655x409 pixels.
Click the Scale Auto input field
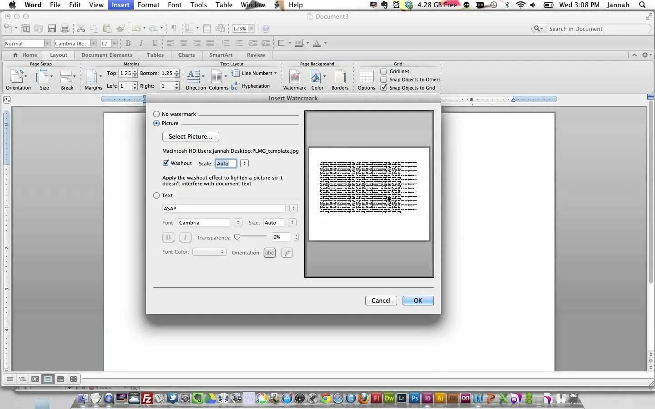tap(226, 164)
